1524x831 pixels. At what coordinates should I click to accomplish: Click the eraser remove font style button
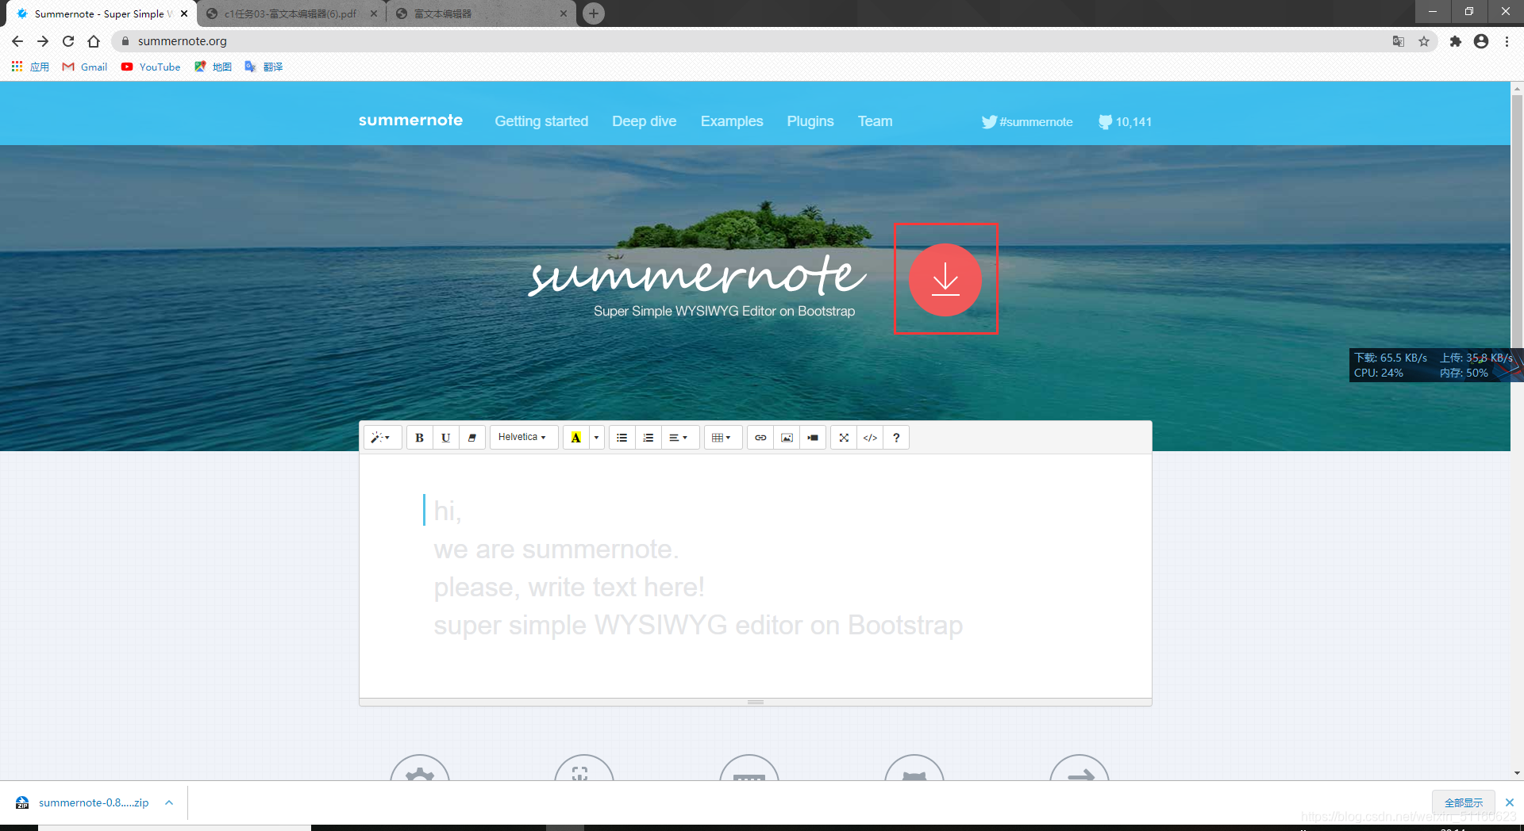coord(471,438)
